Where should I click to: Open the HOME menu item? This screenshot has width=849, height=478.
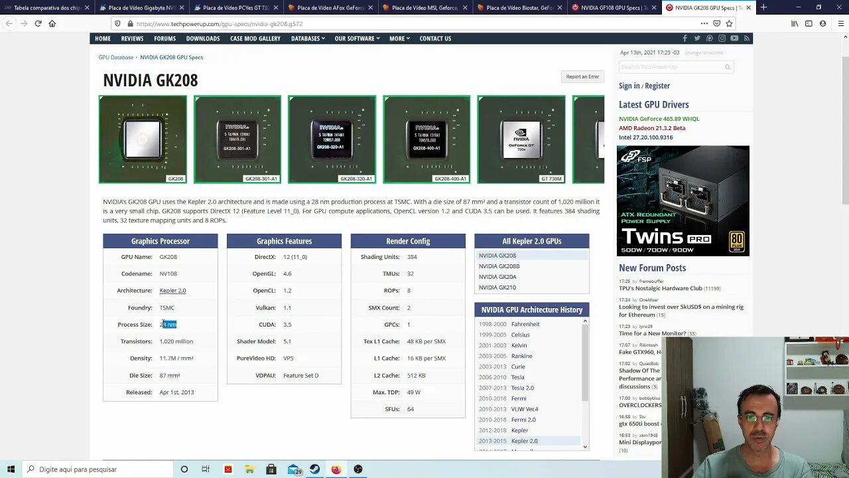pyautogui.click(x=103, y=39)
